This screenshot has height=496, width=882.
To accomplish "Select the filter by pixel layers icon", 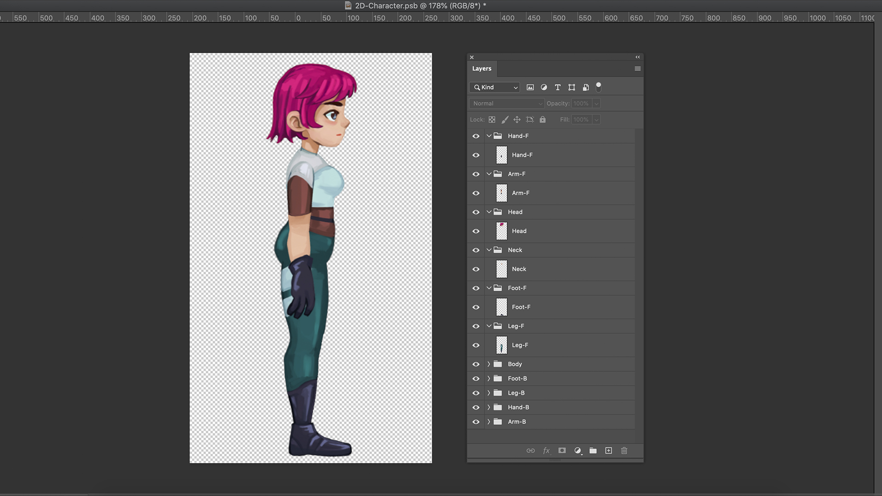I will [x=530, y=87].
